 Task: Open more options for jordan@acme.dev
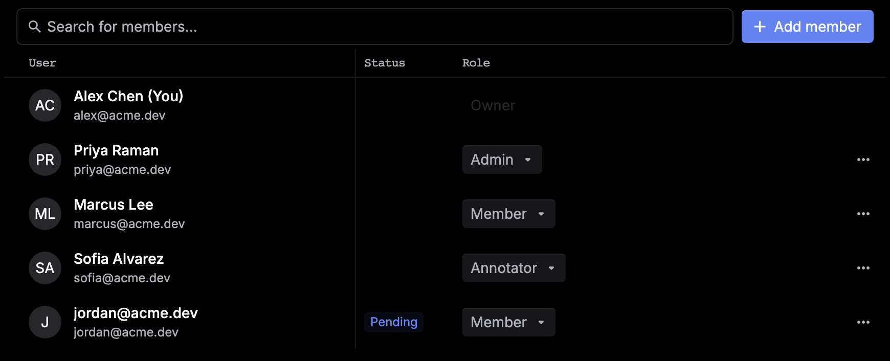tap(863, 322)
